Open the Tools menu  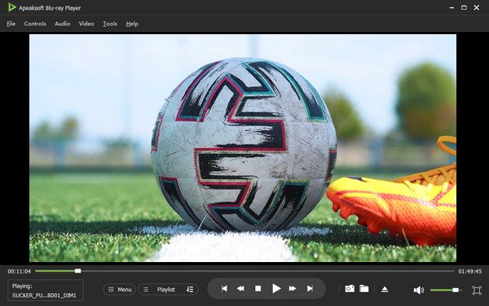110,24
